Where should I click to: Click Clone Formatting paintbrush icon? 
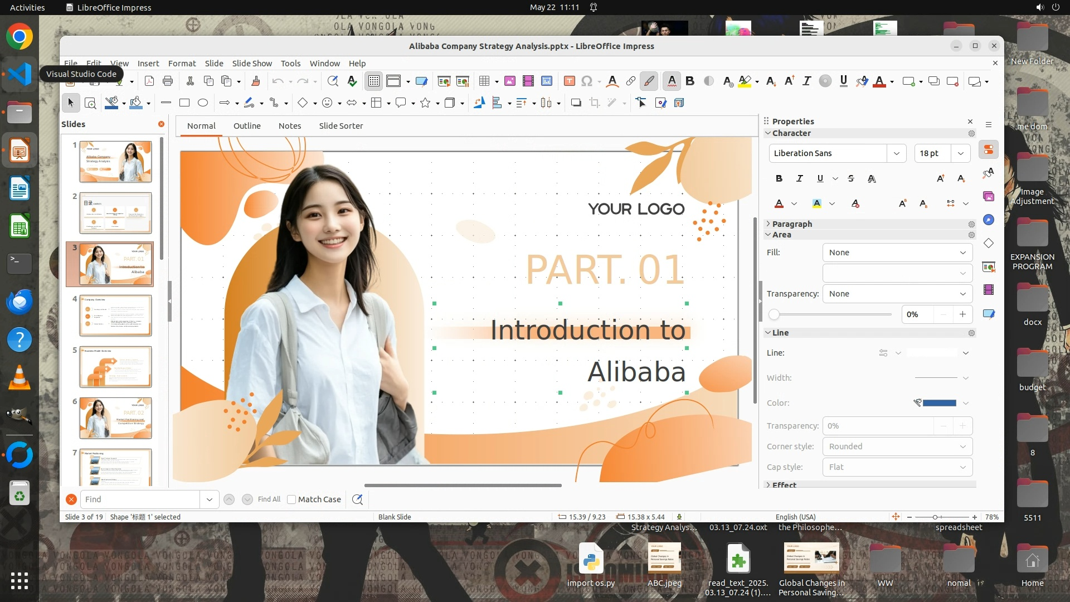click(256, 81)
